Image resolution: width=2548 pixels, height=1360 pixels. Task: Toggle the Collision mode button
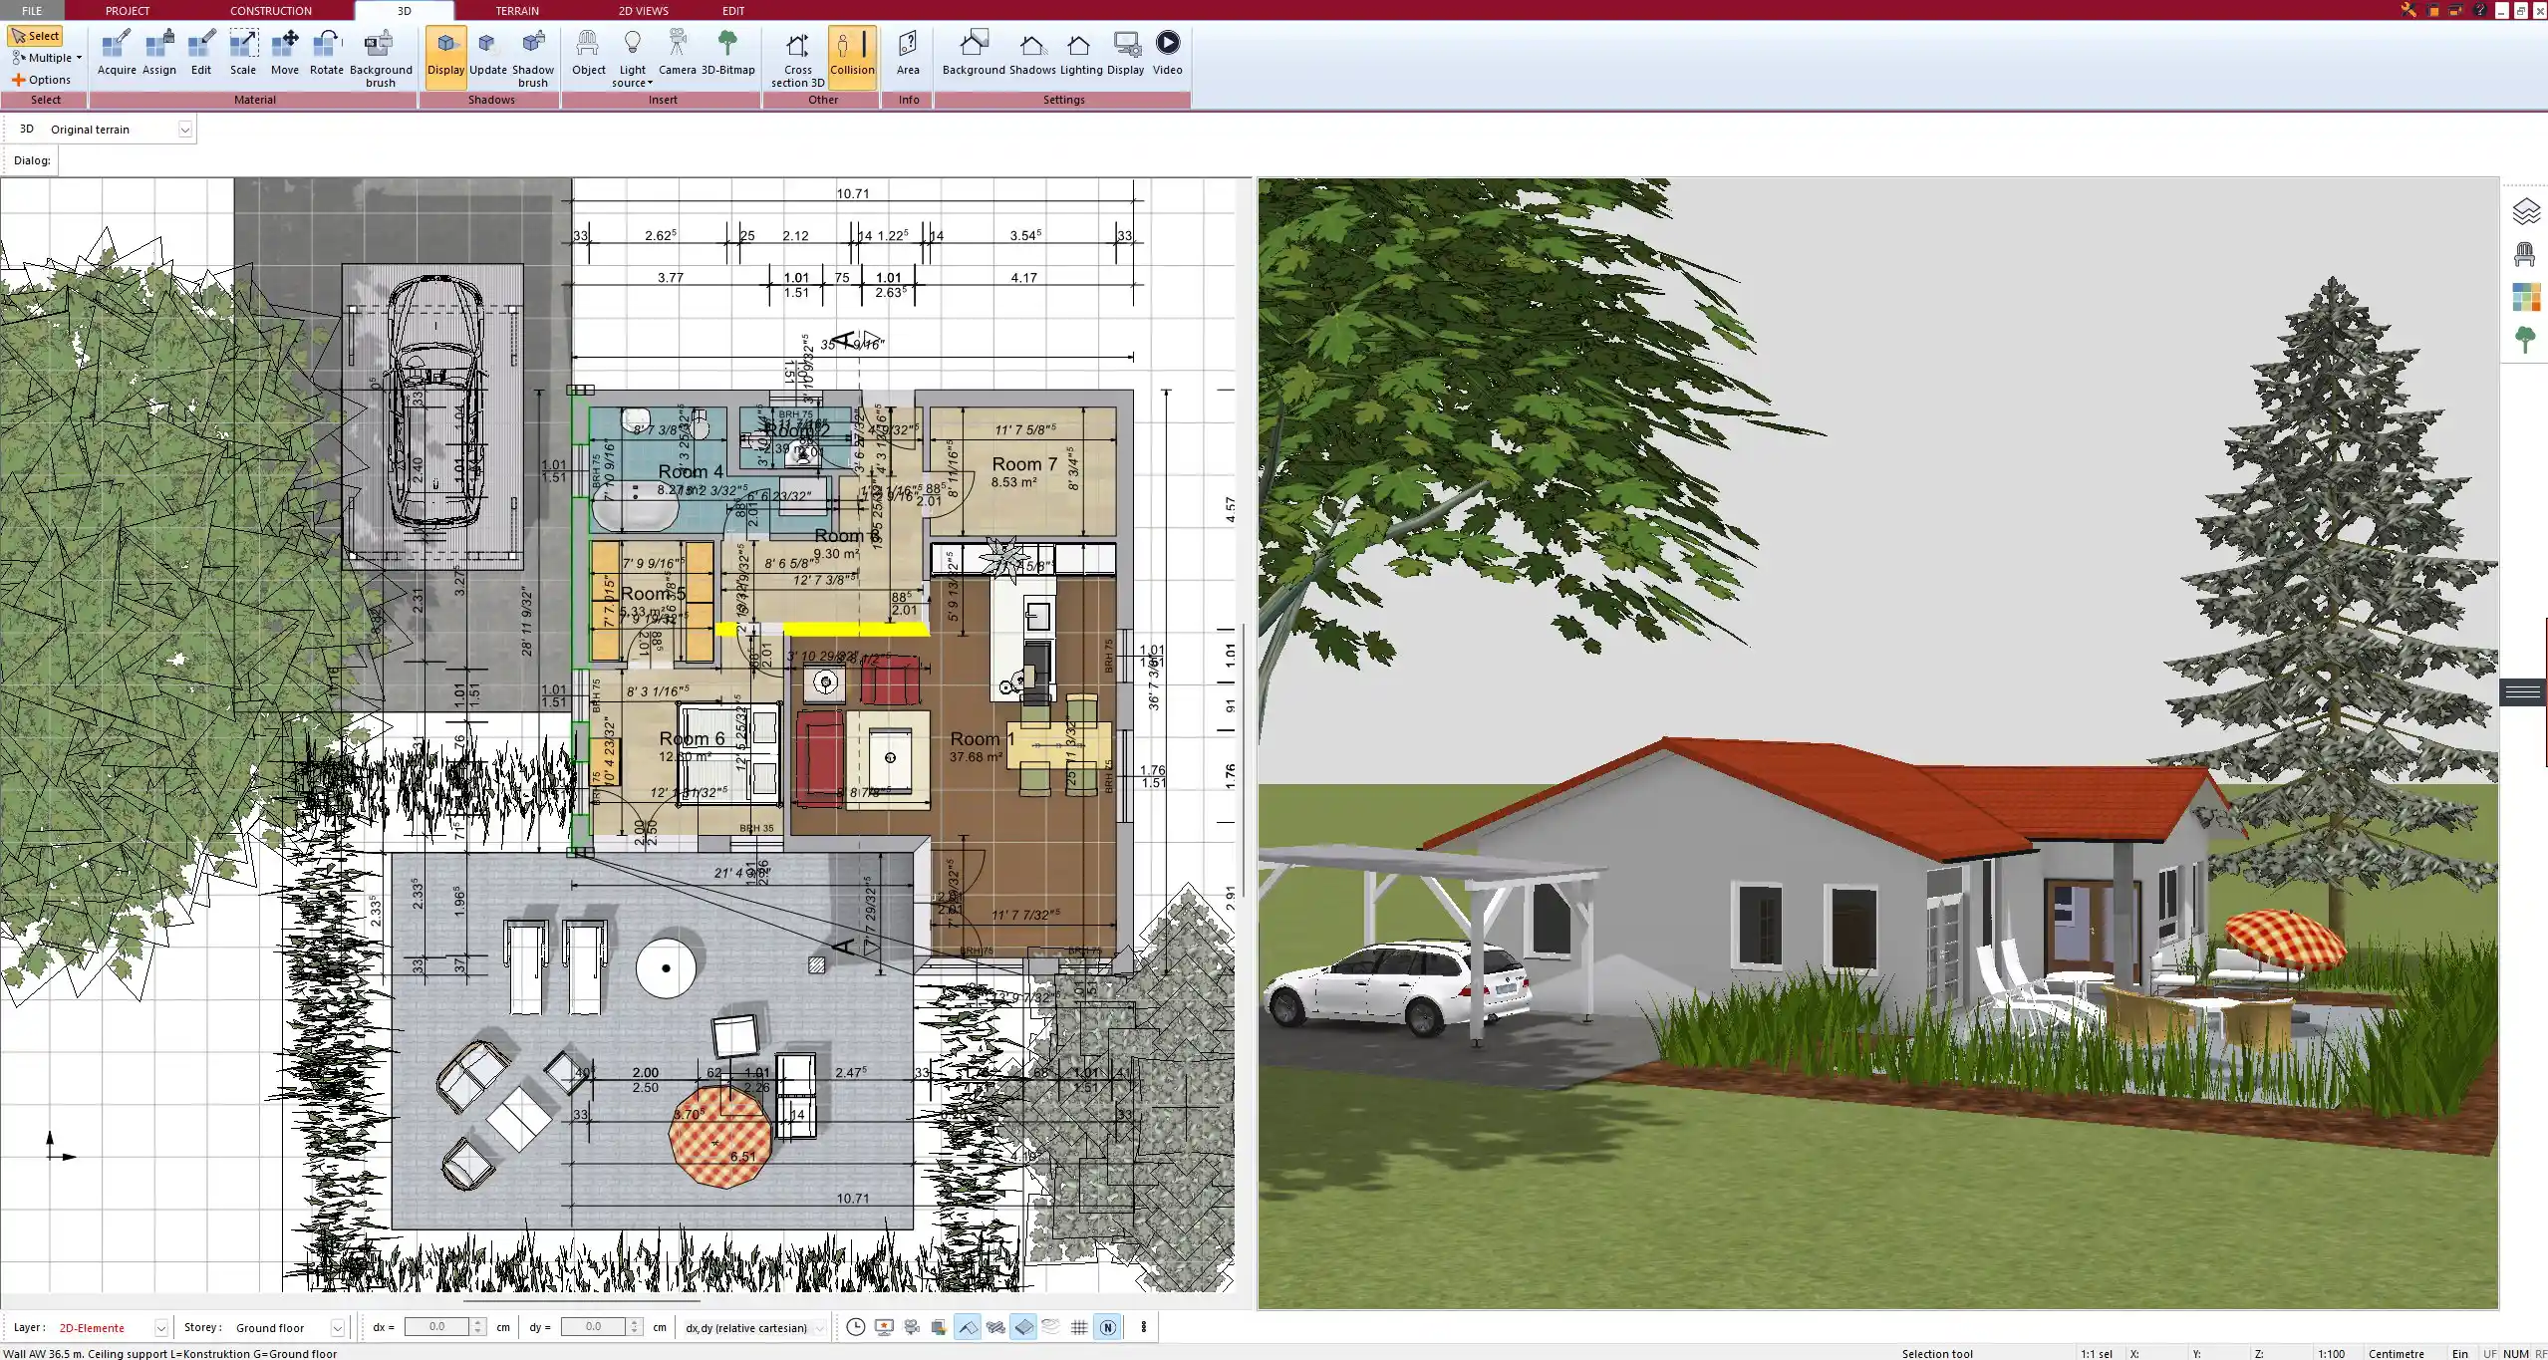pyautogui.click(x=852, y=58)
